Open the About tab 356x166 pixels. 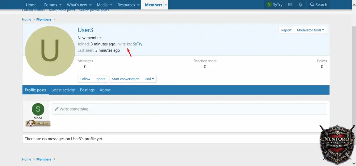tap(105, 90)
